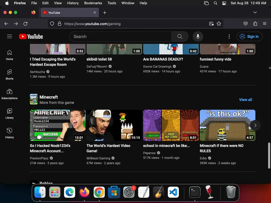
Task: Show next Minecraft videos with arrow
Action: [255, 125]
